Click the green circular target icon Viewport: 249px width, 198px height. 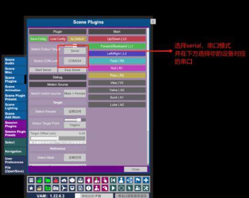pyautogui.click(x=121, y=188)
